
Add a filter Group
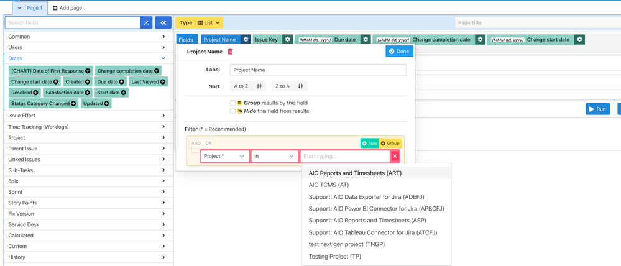(x=390, y=144)
